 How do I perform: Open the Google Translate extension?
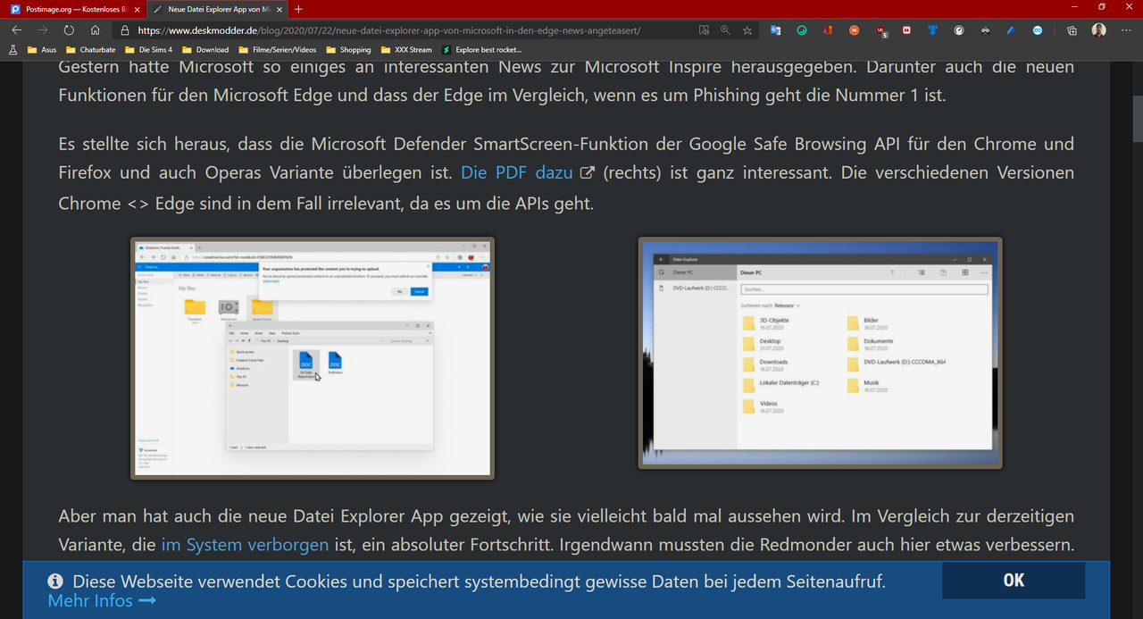(x=775, y=29)
